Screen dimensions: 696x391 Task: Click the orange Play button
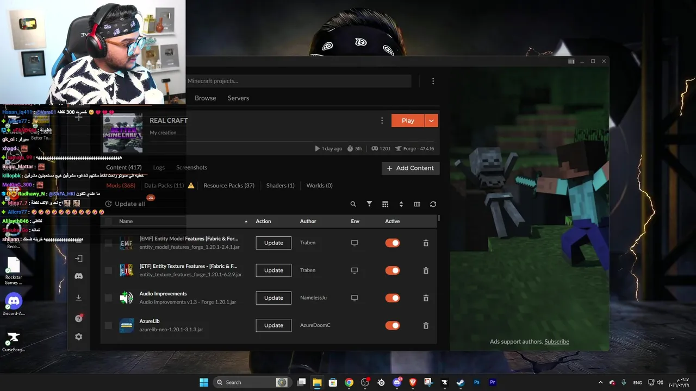tap(408, 121)
